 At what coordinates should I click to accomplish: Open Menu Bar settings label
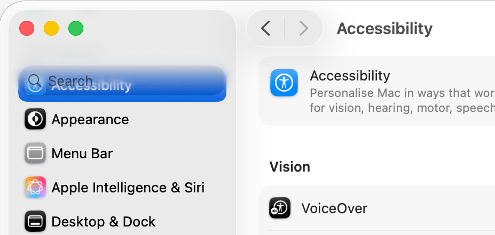82,153
